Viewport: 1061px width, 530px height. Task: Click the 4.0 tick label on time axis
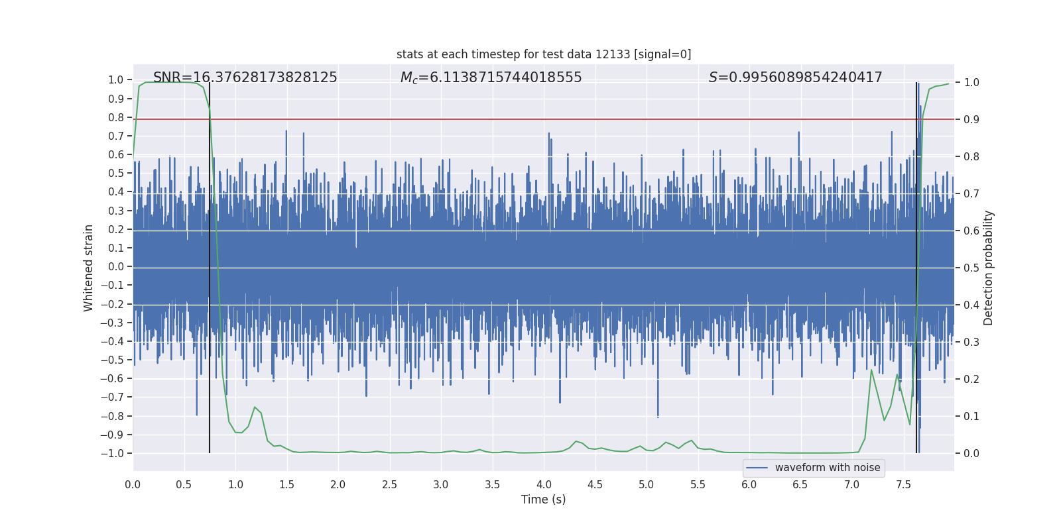[544, 484]
